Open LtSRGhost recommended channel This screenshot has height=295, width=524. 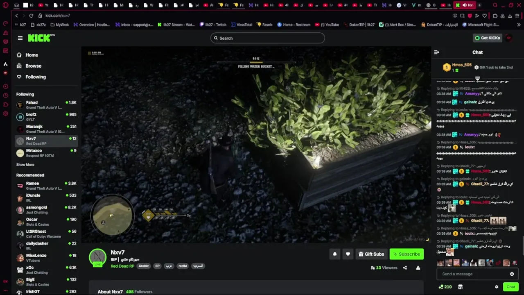tap(46, 234)
